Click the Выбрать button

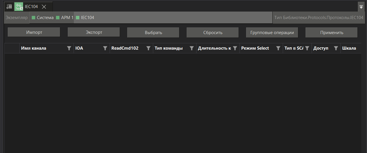pos(153,32)
